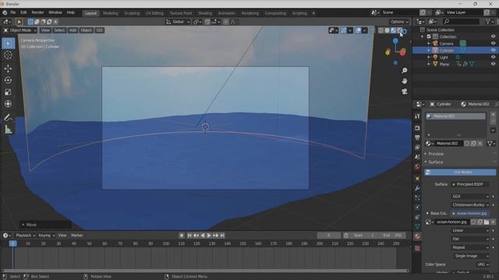The width and height of the screenshot is (499, 280).
Task: Switch to the UV Editing workspace tab
Action: click(154, 13)
